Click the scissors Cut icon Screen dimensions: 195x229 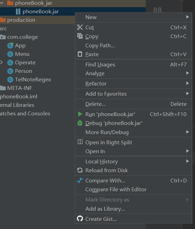coord(80,27)
